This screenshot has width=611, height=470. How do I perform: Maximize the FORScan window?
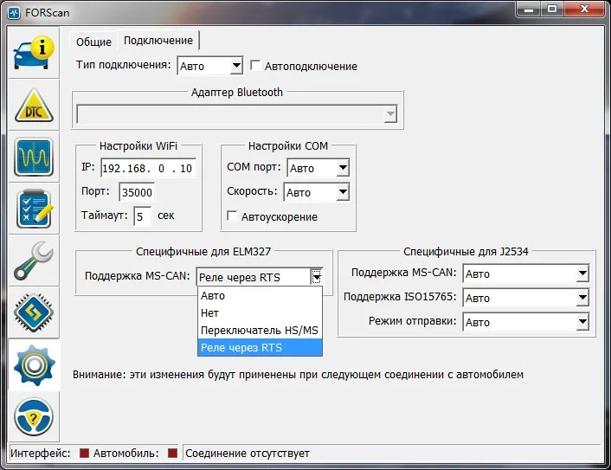[x=552, y=10]
